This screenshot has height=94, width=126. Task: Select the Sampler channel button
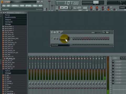click(x=64, y=38)
